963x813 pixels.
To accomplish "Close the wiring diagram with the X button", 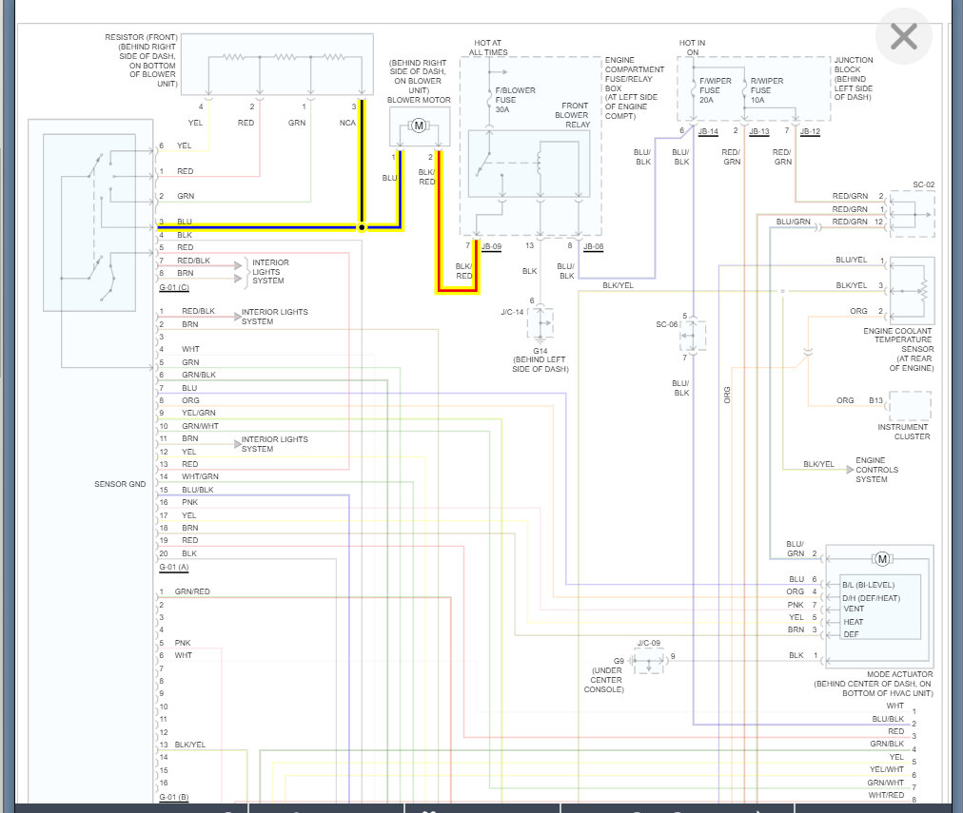I will (903, 37).
